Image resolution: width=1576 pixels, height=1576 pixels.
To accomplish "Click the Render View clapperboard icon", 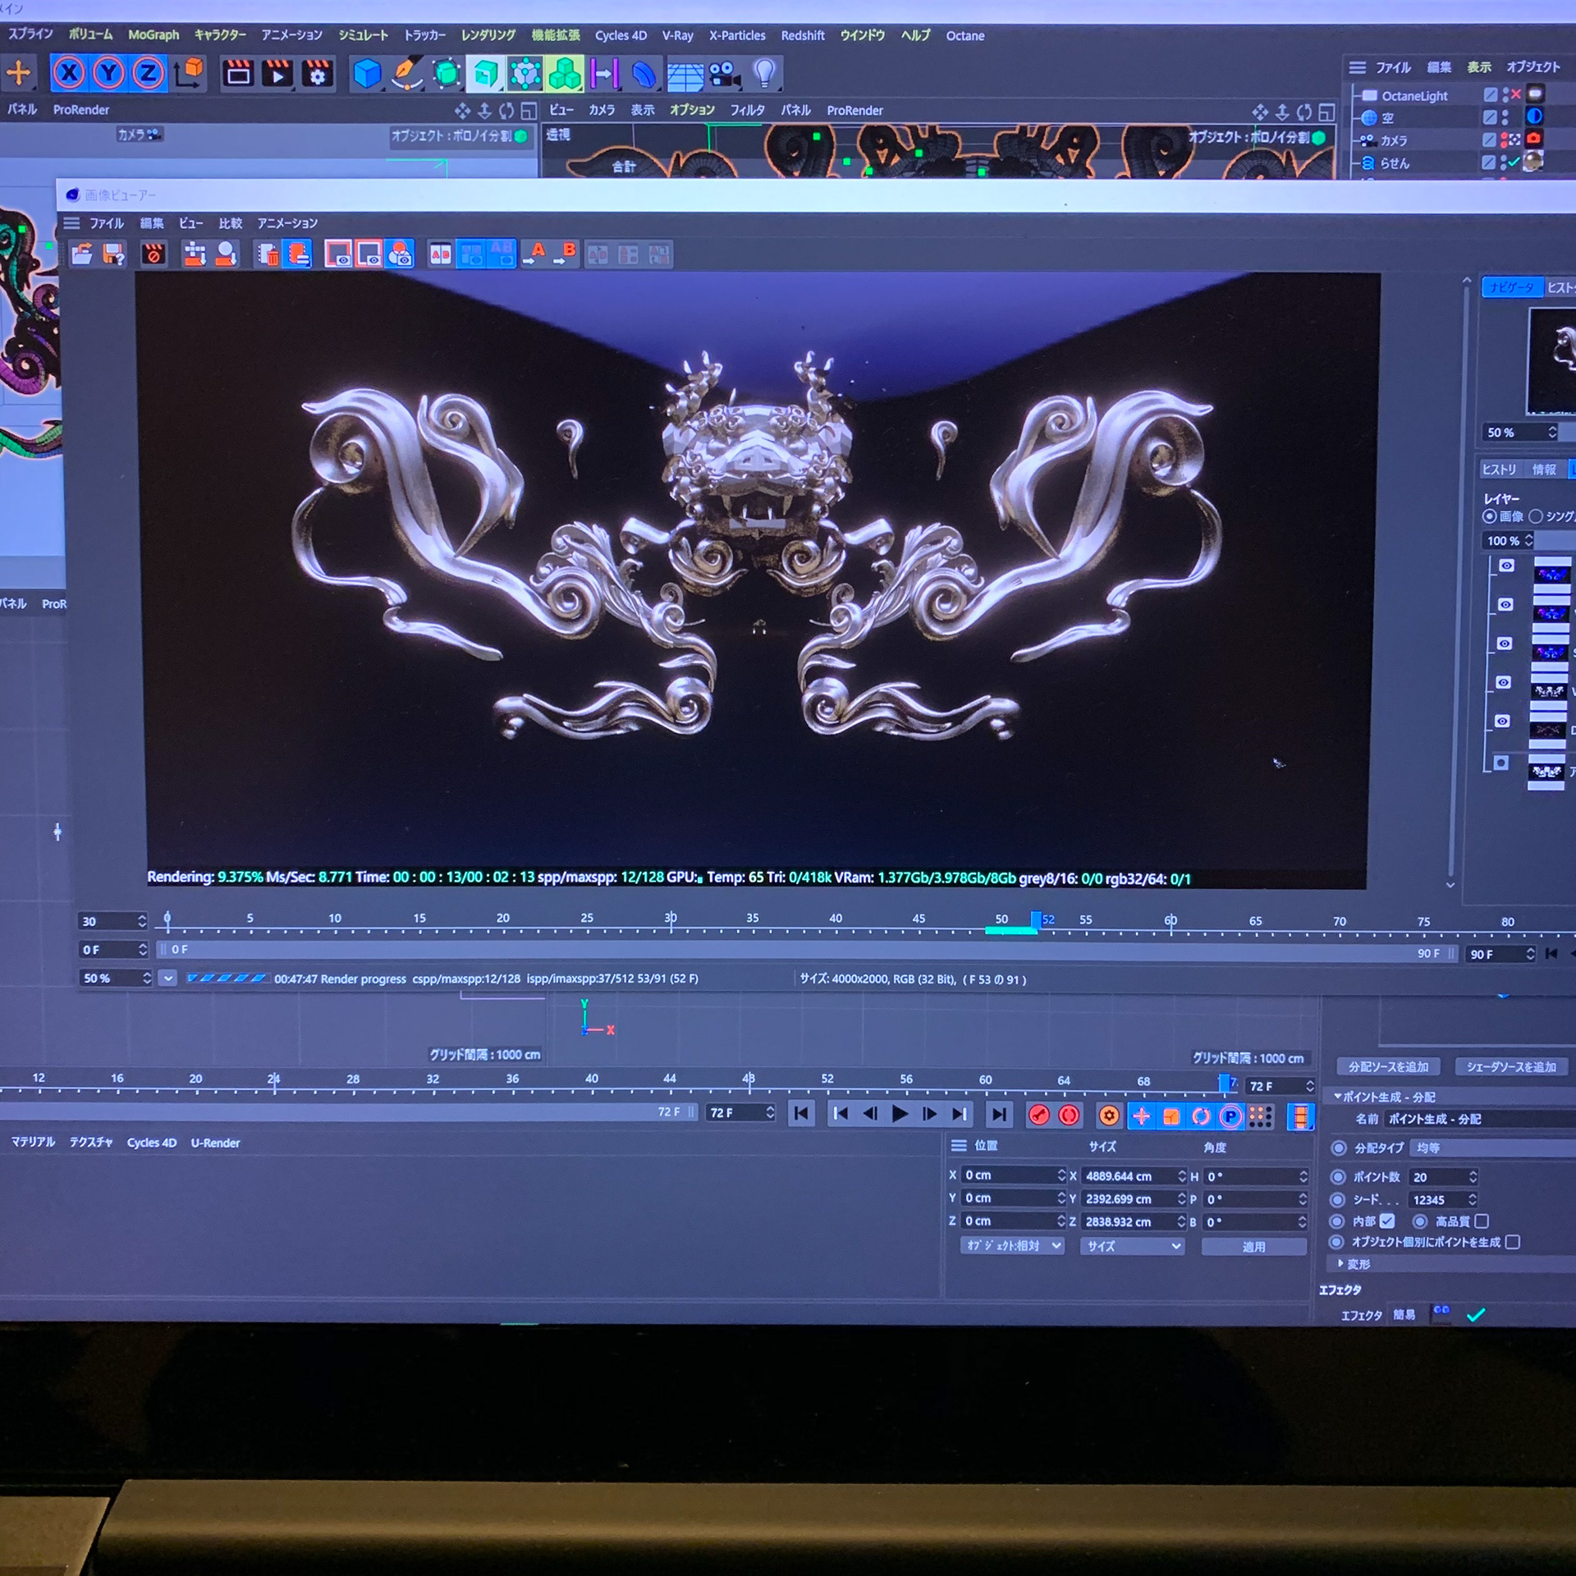I will coord(238,74).
